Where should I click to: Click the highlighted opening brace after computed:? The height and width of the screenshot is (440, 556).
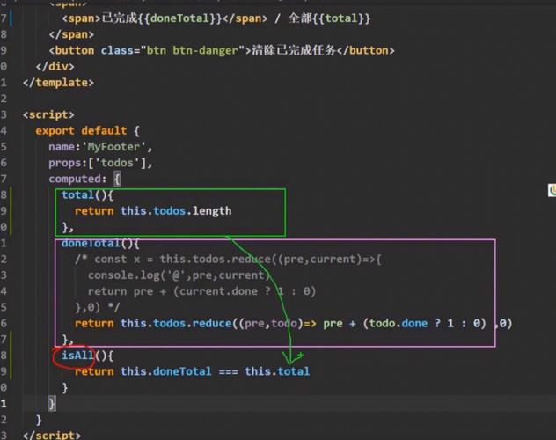pyautogui.click(x=117, y=179)
